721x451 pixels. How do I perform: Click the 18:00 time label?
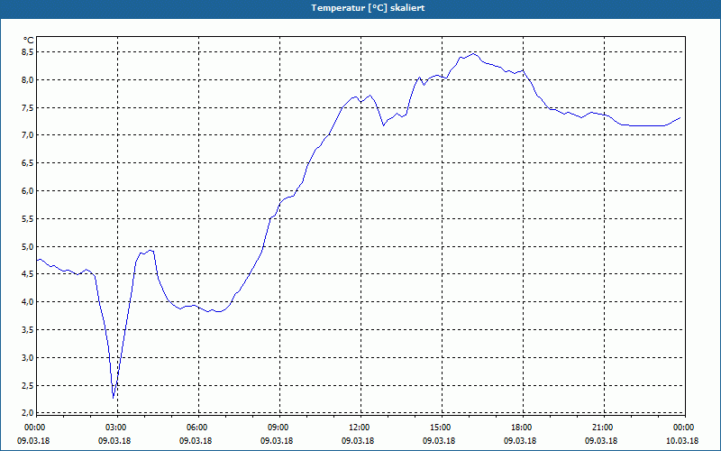[x=522, y=428]
